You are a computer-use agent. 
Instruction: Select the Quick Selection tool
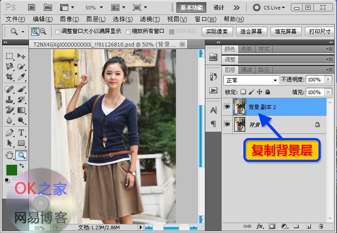pyautogui.click(x=21, y=67)
